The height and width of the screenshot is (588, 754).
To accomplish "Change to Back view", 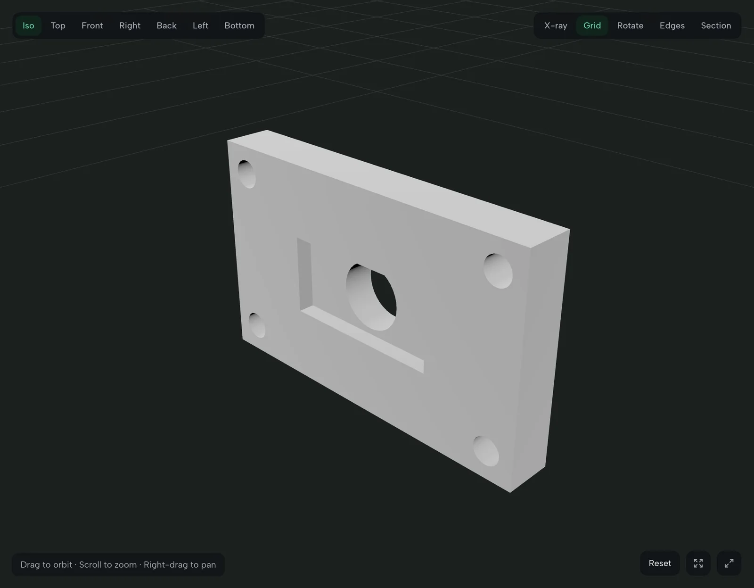I will 166,25.
